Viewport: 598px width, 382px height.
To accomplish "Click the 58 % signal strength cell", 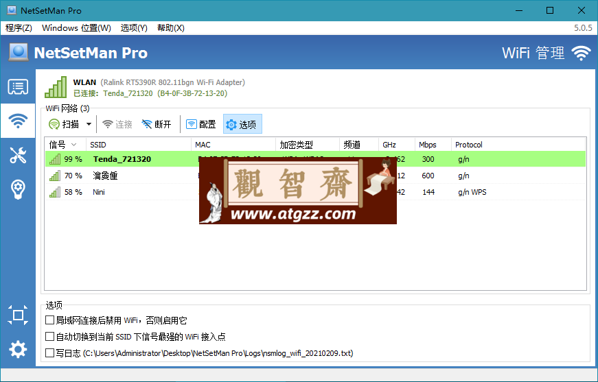I will pyautogui.click(x=73, y=192).
